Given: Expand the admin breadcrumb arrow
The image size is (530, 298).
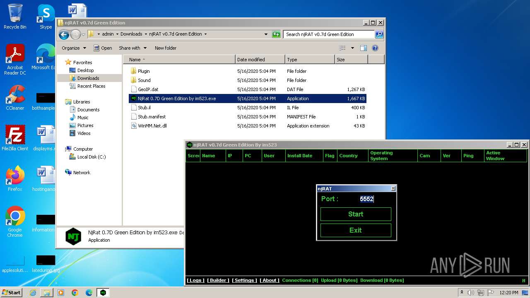Looking at the screenshot, I should pos(117,34).
